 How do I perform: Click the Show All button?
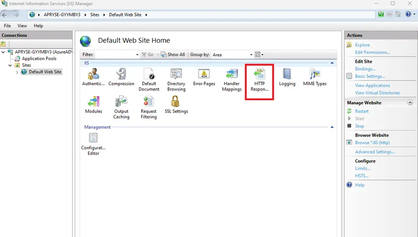pos(173,55)
